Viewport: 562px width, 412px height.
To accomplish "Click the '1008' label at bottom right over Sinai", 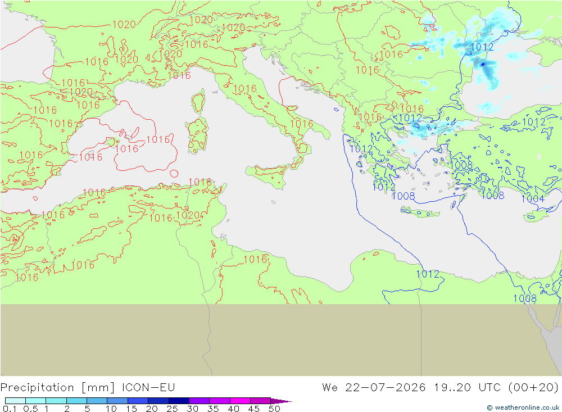I will click(x=525, y=298).
